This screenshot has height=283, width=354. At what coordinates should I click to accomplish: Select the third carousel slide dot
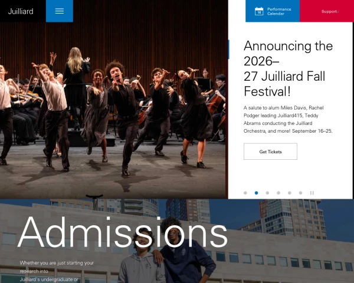tap(267, 193)
